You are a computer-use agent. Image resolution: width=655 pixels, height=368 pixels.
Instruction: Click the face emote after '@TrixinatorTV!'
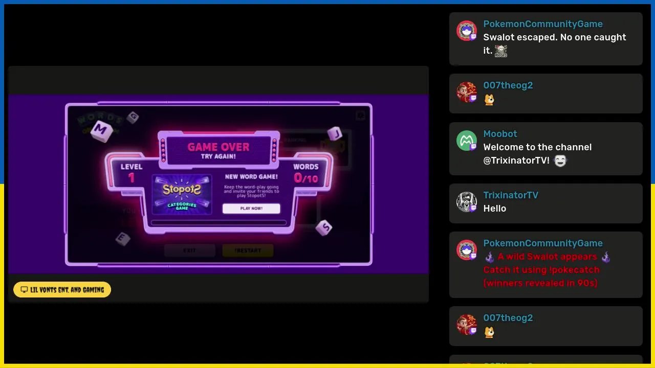pos(560,161)
